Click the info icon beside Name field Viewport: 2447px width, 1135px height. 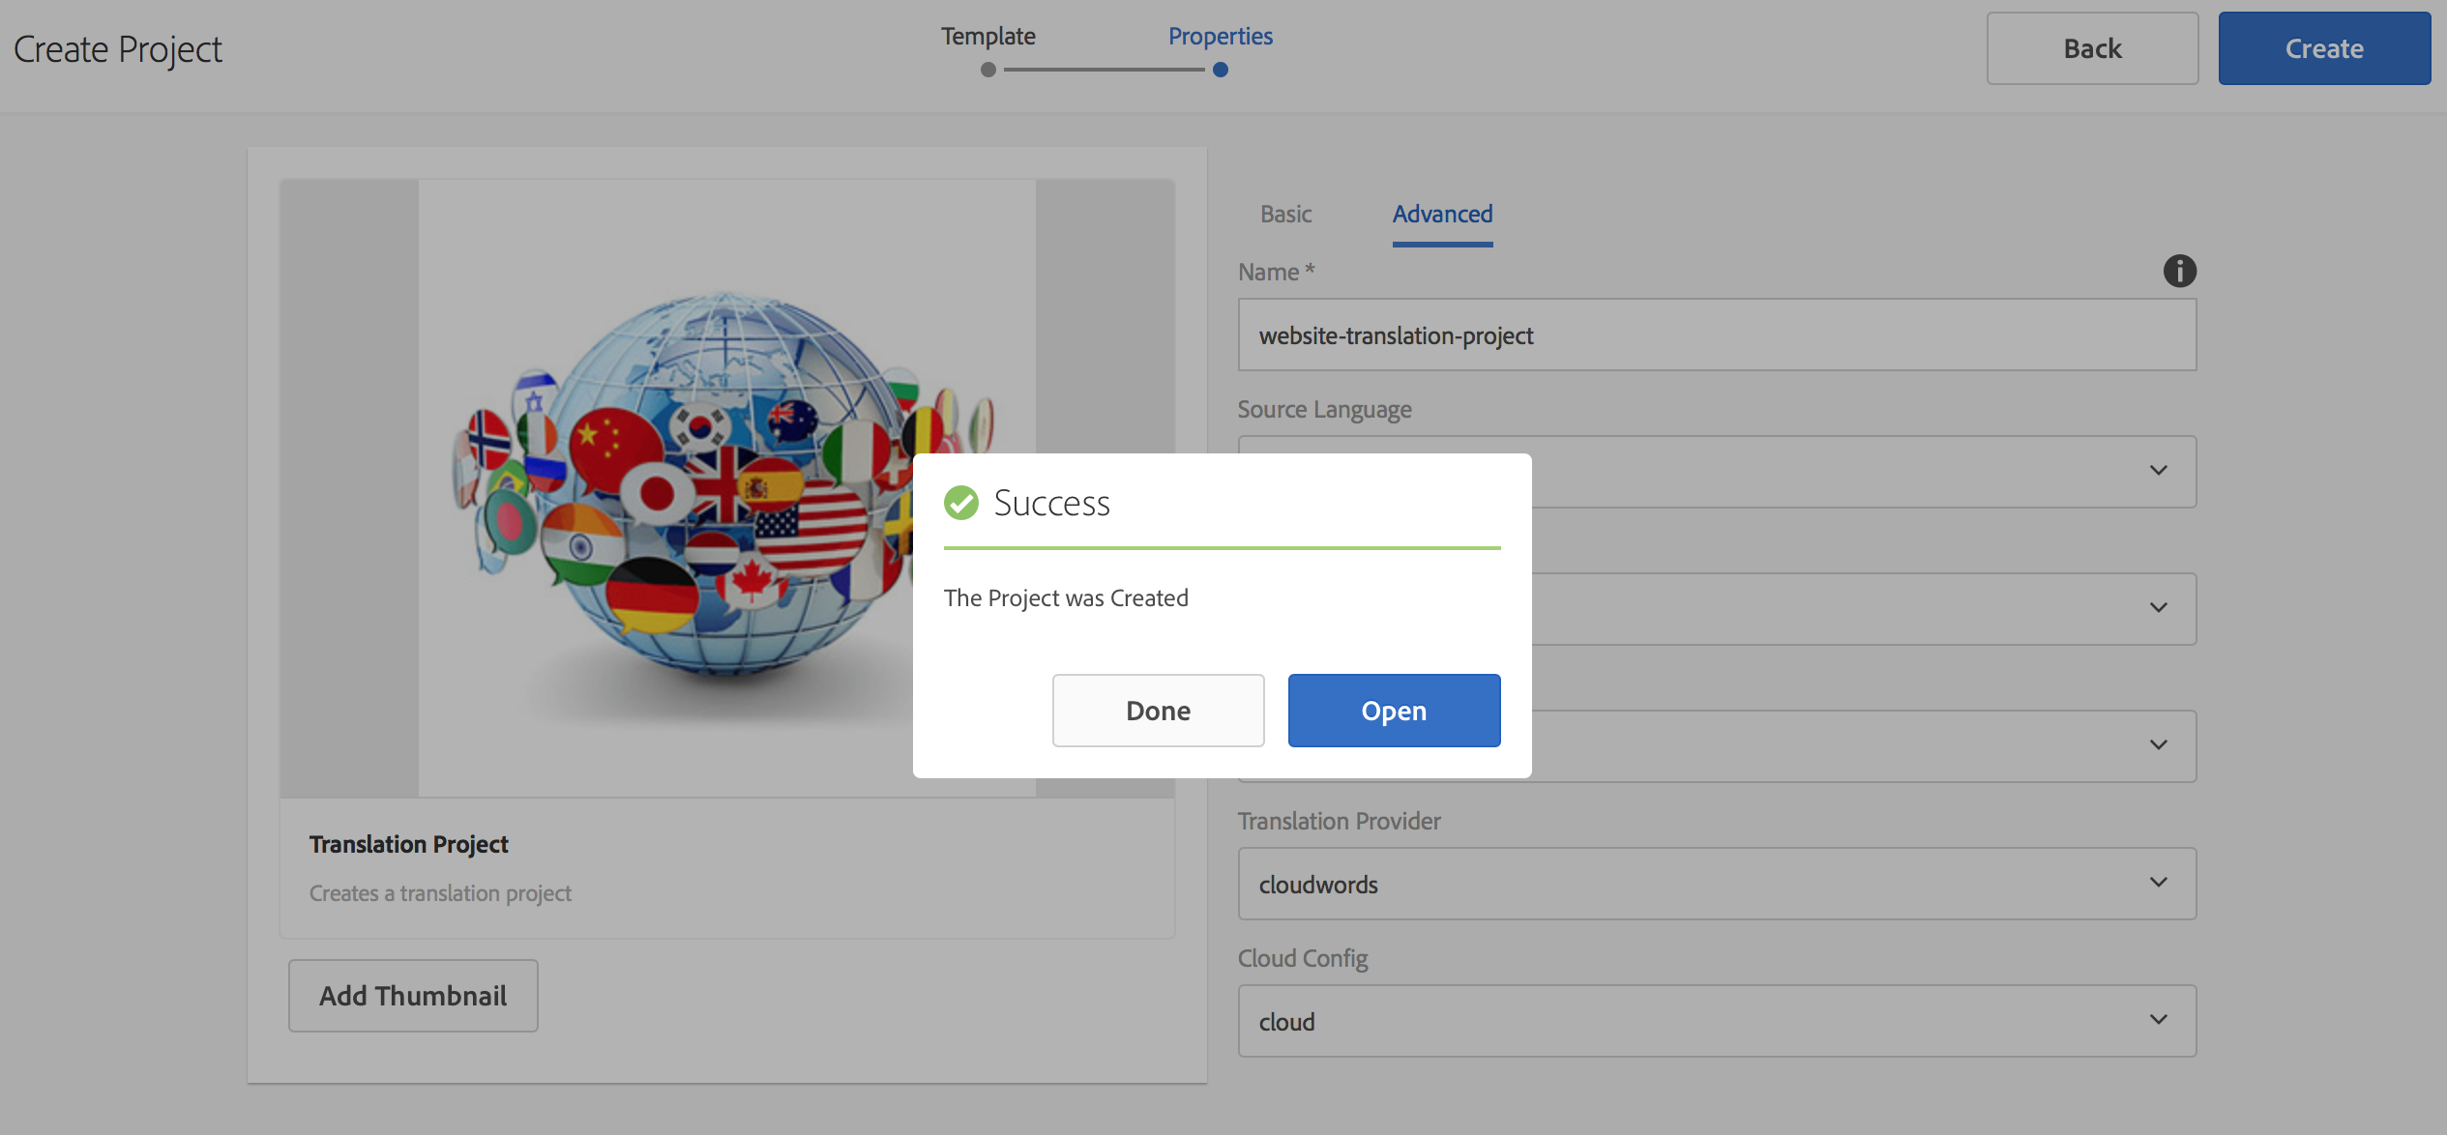pos(2179,271)
